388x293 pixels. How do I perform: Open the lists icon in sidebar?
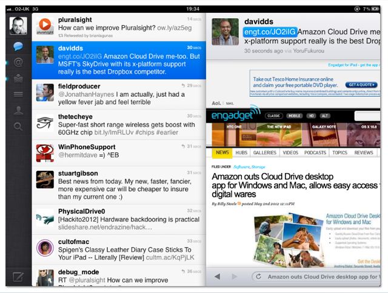pyautogui.click(x=18, y=94)
